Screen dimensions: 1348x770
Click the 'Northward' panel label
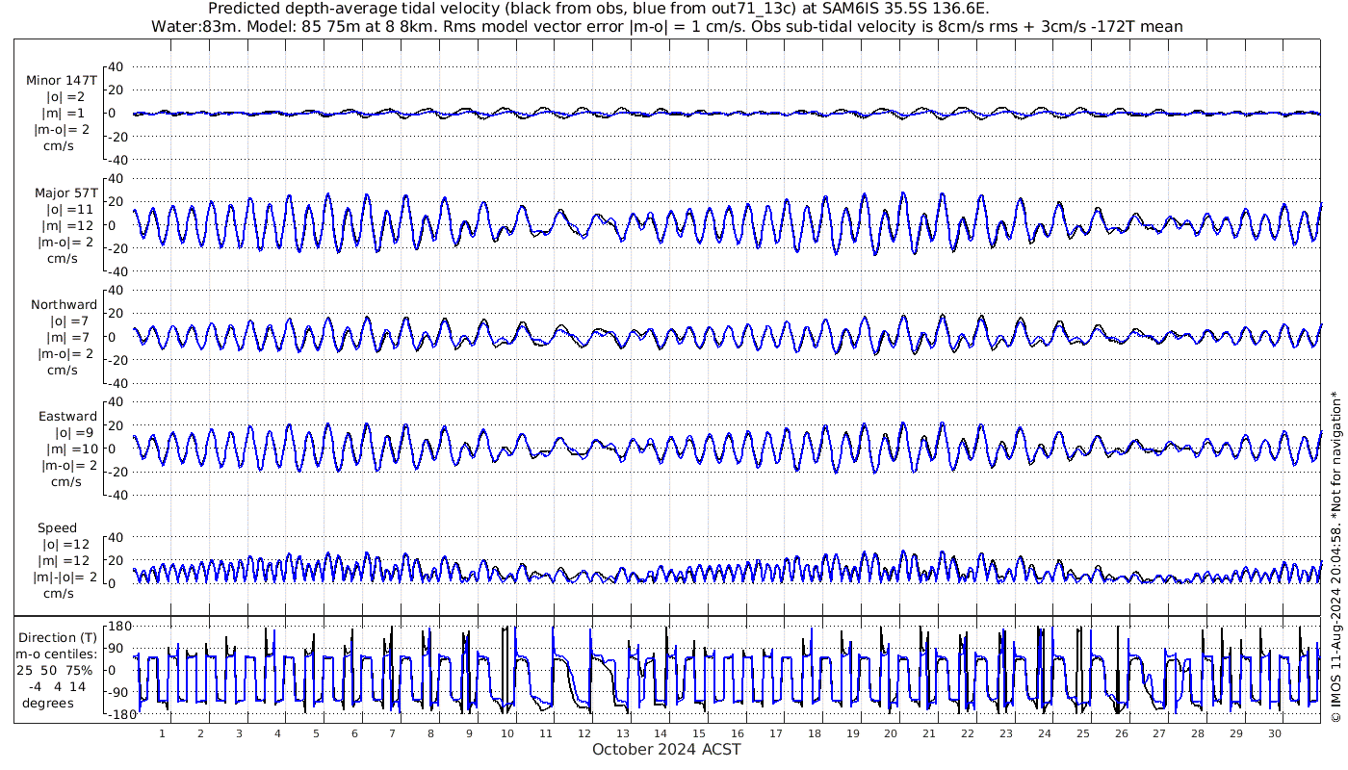[x=64, y=304]
